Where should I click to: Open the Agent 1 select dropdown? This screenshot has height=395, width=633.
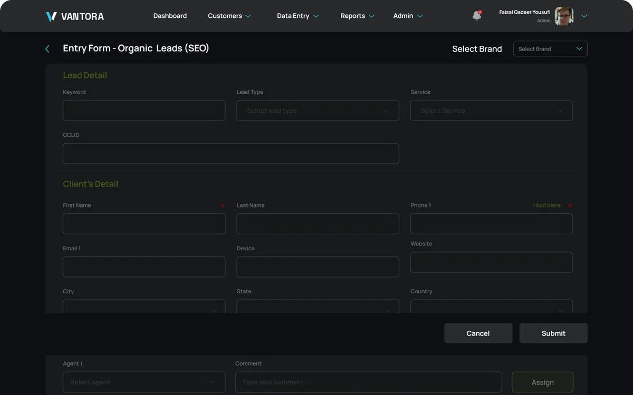click(x=144, y=382)
